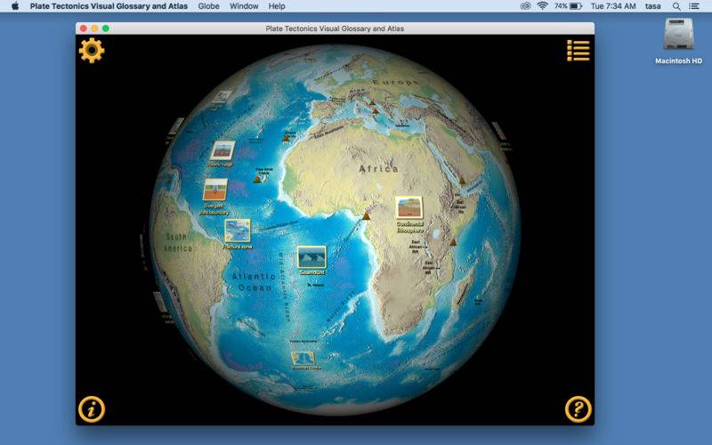Click the 'Europe' continent label

click(395, 83)
